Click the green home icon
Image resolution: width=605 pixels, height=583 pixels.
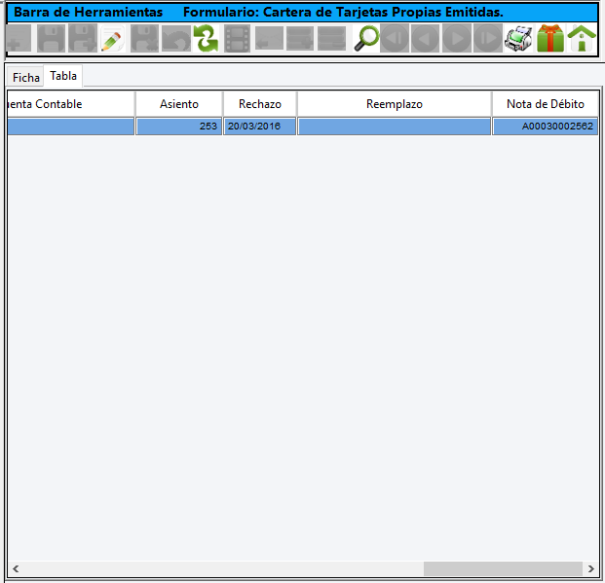(x=582, y=39)
